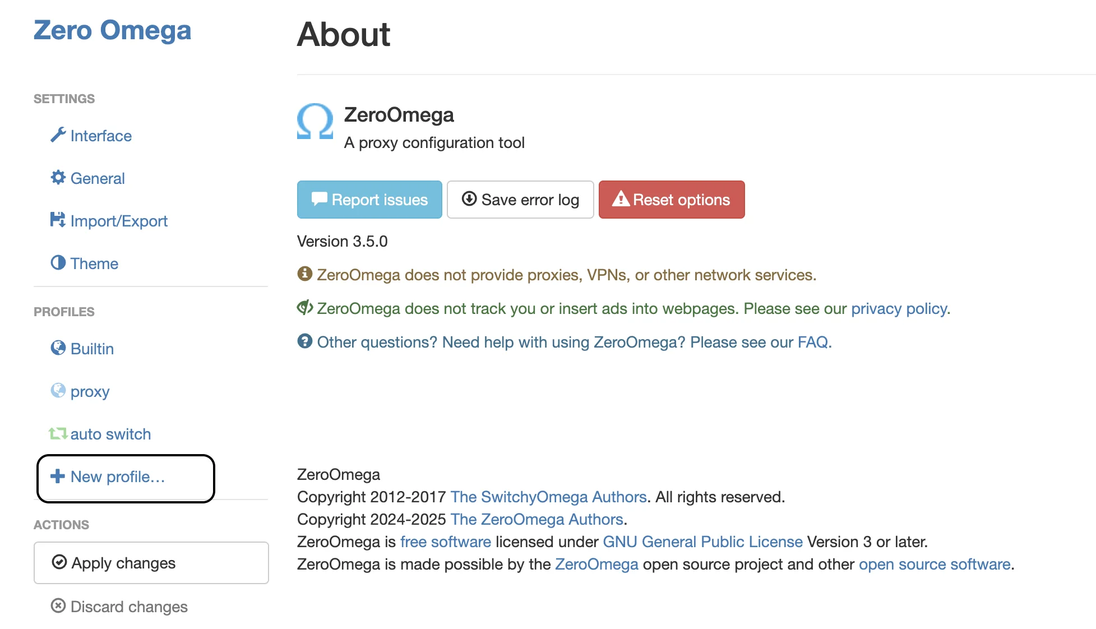Click the info circle icon next to proxies notice

304,274
